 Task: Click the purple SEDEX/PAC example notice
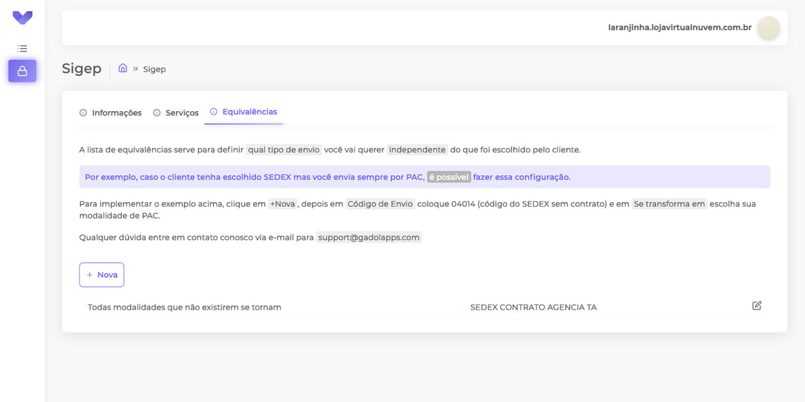point(425,177)
